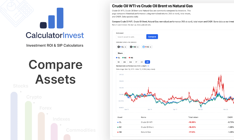The width and height of the screenshot is (234, 140).
Task: Toggle the BZ series in chart legend
Action: pos(125,57)
